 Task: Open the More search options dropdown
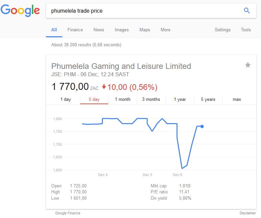(x=165, y=30)
